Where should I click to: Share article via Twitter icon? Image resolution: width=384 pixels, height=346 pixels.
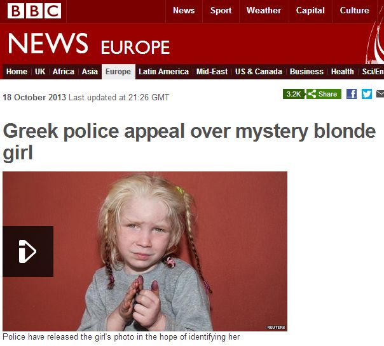click(x=367, y=94)
